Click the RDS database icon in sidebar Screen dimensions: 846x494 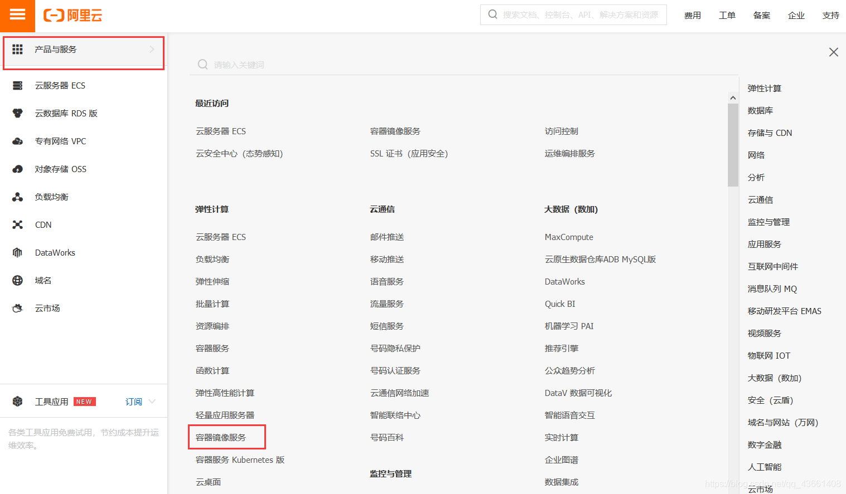click(x=17, y=113)
